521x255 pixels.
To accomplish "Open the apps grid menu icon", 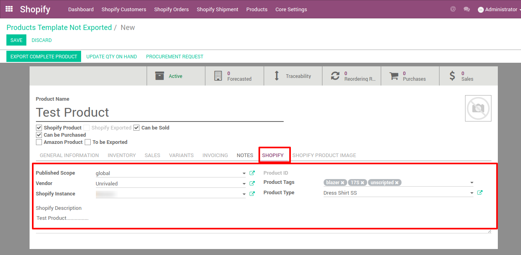I will 9,9.
